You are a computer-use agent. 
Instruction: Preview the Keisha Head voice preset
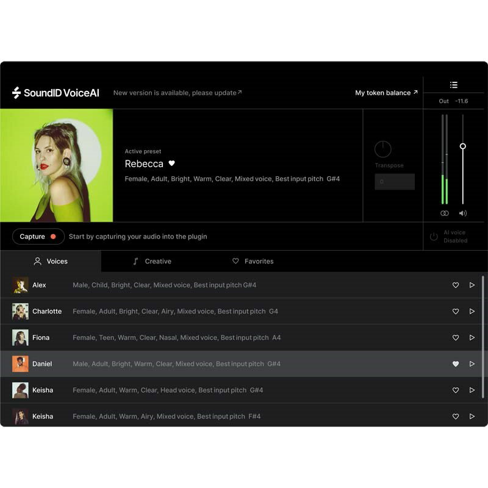click(x=472, y=390)
